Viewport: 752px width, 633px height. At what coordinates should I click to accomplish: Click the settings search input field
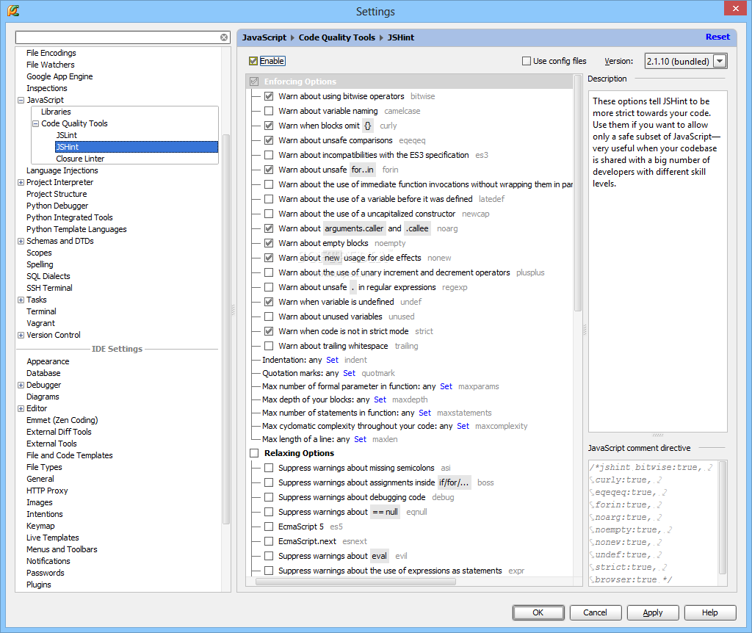[117, 37]
